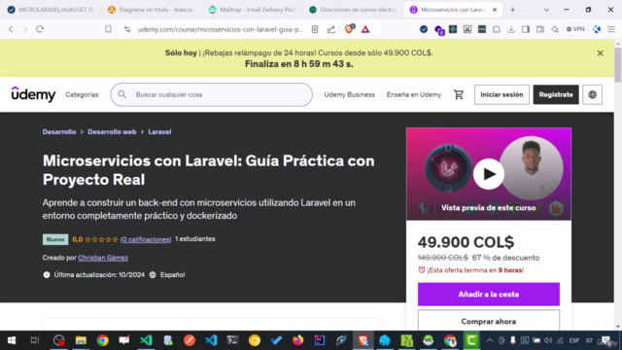Open the Leo AI star icon
The image size is (622, 350).
coord(555,29)
